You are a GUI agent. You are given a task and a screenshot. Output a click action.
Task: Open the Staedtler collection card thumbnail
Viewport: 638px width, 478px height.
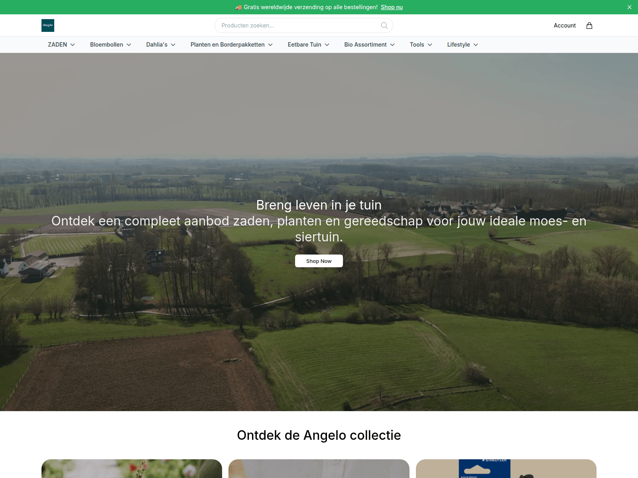[506, 468]
